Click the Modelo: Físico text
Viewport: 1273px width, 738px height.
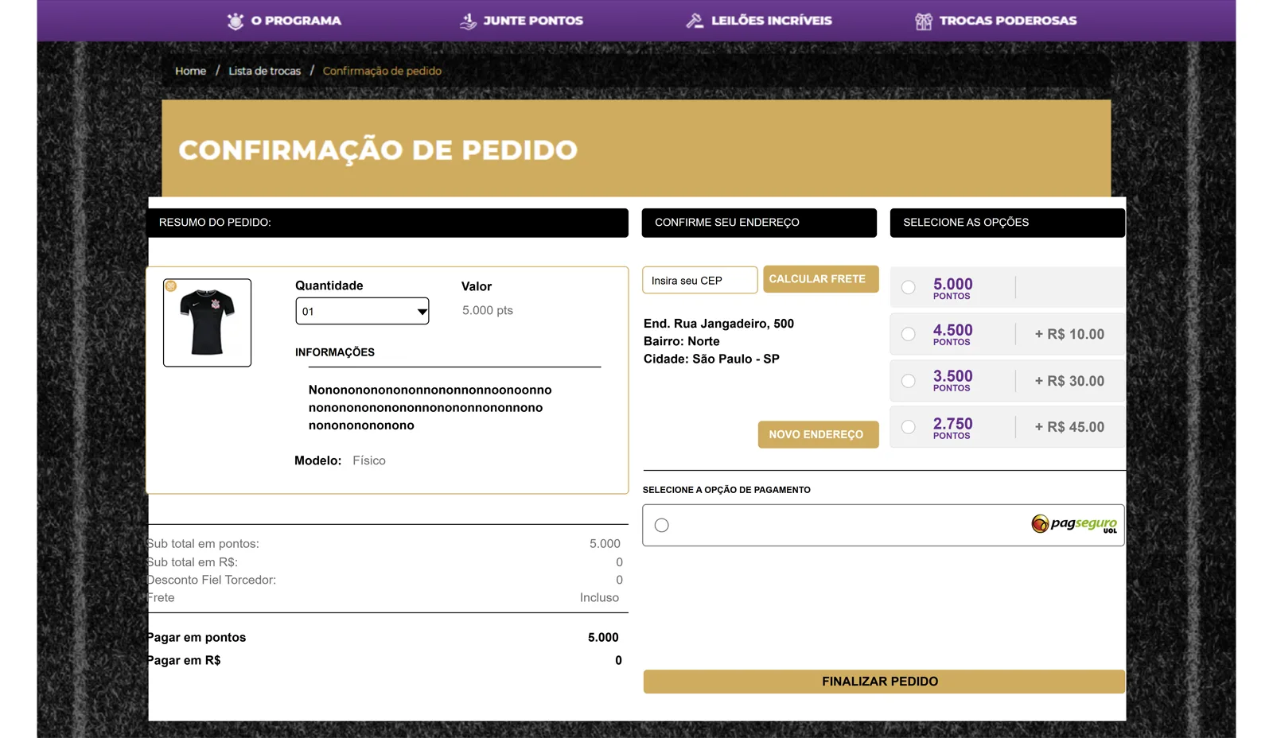tap(340, 460)
